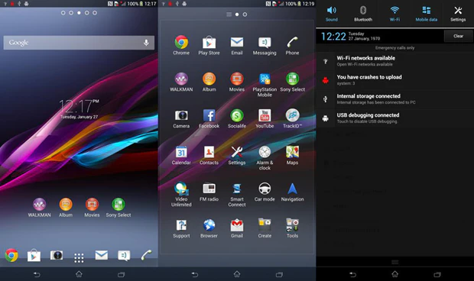Open the Camera app from the home dock
The height and width of the screenshot is (281, 474).
pyautogui.click(x=57, y=255)
